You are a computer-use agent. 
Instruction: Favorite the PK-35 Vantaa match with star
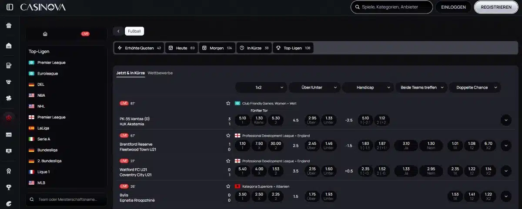(x=228, y=103)
